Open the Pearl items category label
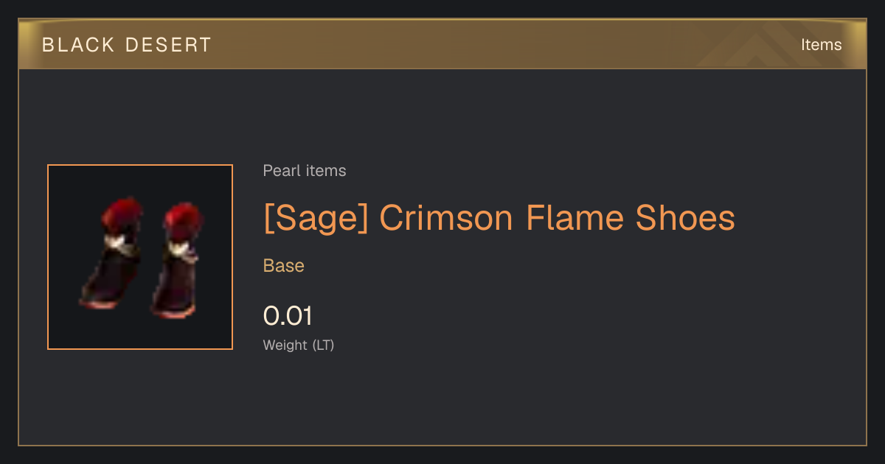The height and width of the screenshot is (464, 885). point(305,171)
